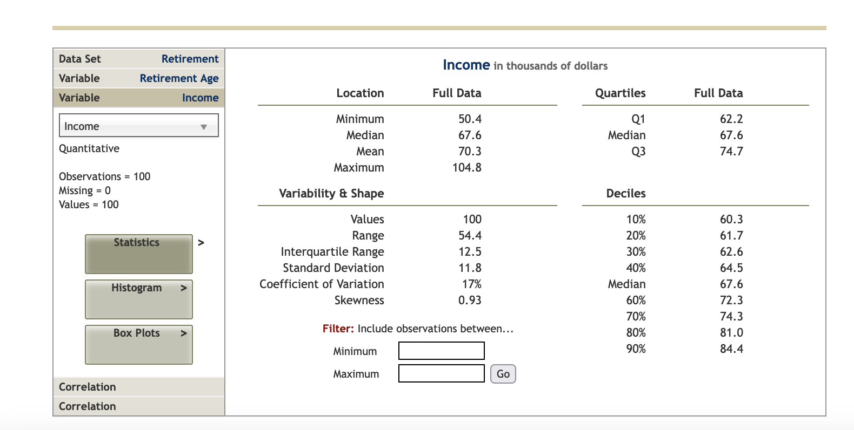854x430 pixels.
Task: Click the 'Interquartile Range' label
Action: point(332,251)
